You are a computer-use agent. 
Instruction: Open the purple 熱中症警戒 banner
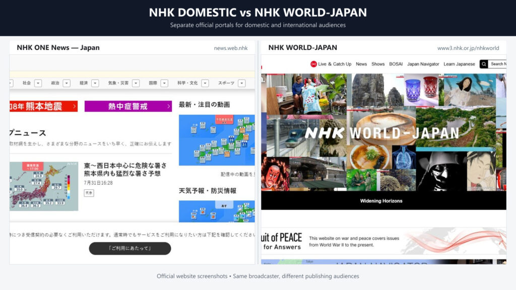[x=128, y=106]
